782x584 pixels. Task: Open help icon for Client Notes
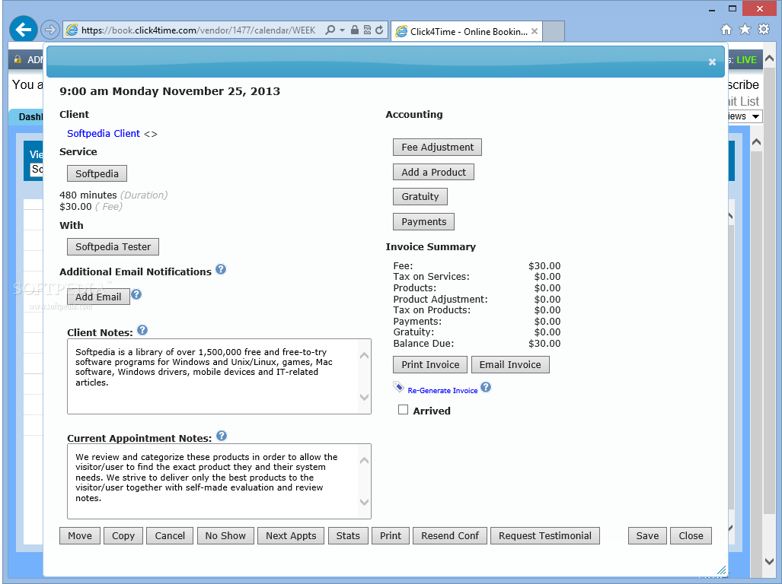(x=142, y=329)
